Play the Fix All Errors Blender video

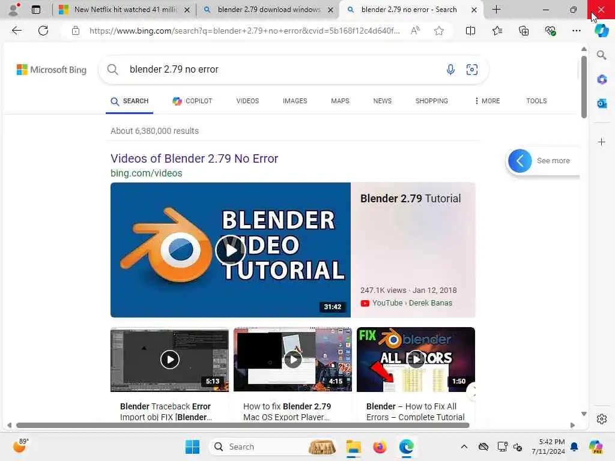coord(416,360)
